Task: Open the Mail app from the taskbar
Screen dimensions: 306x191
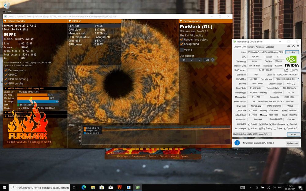Action: [x=111, y=188]
